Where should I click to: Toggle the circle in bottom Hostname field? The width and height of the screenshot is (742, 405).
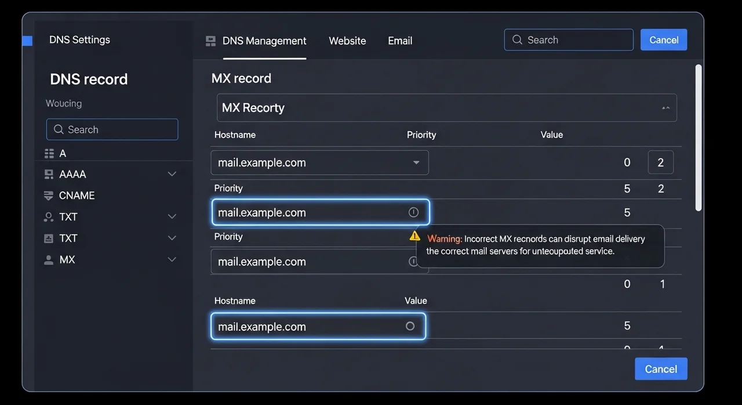[410, 326]
